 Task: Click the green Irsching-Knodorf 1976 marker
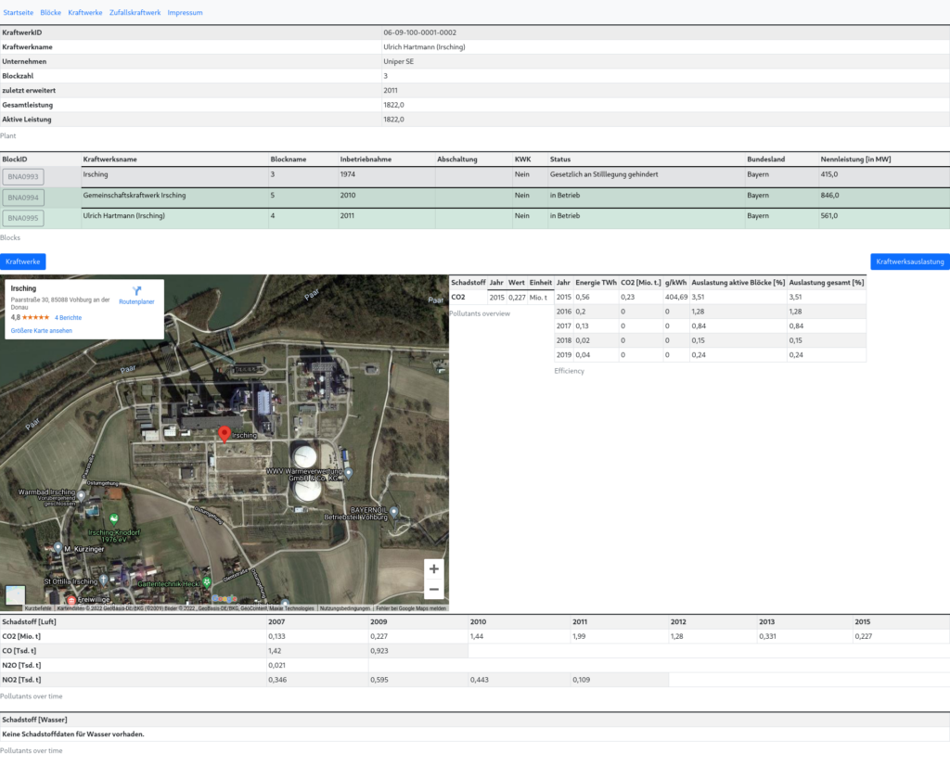point(114,518)
